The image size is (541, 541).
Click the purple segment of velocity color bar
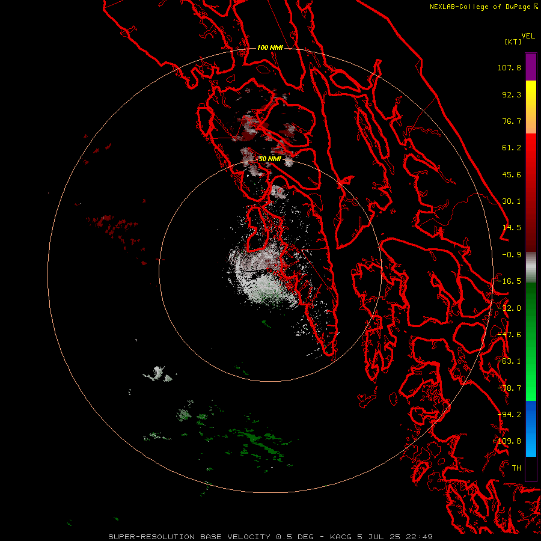[x=531, y=67]
